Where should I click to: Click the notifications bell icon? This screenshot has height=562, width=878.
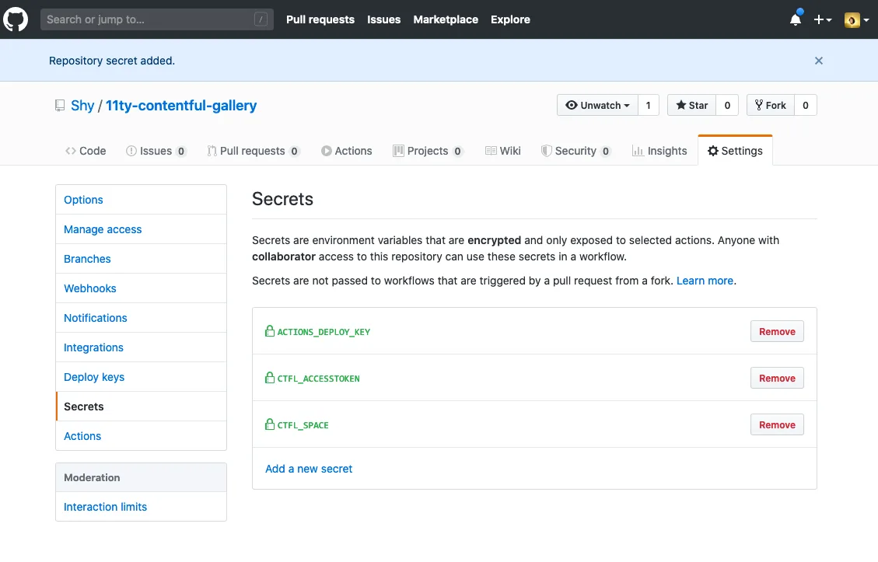(x=795, y=19)
